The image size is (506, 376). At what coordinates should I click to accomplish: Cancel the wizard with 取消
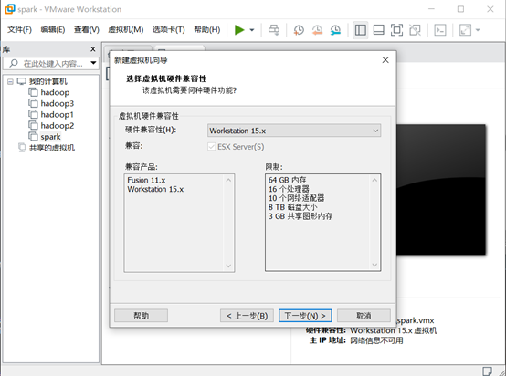click(364, 316)
